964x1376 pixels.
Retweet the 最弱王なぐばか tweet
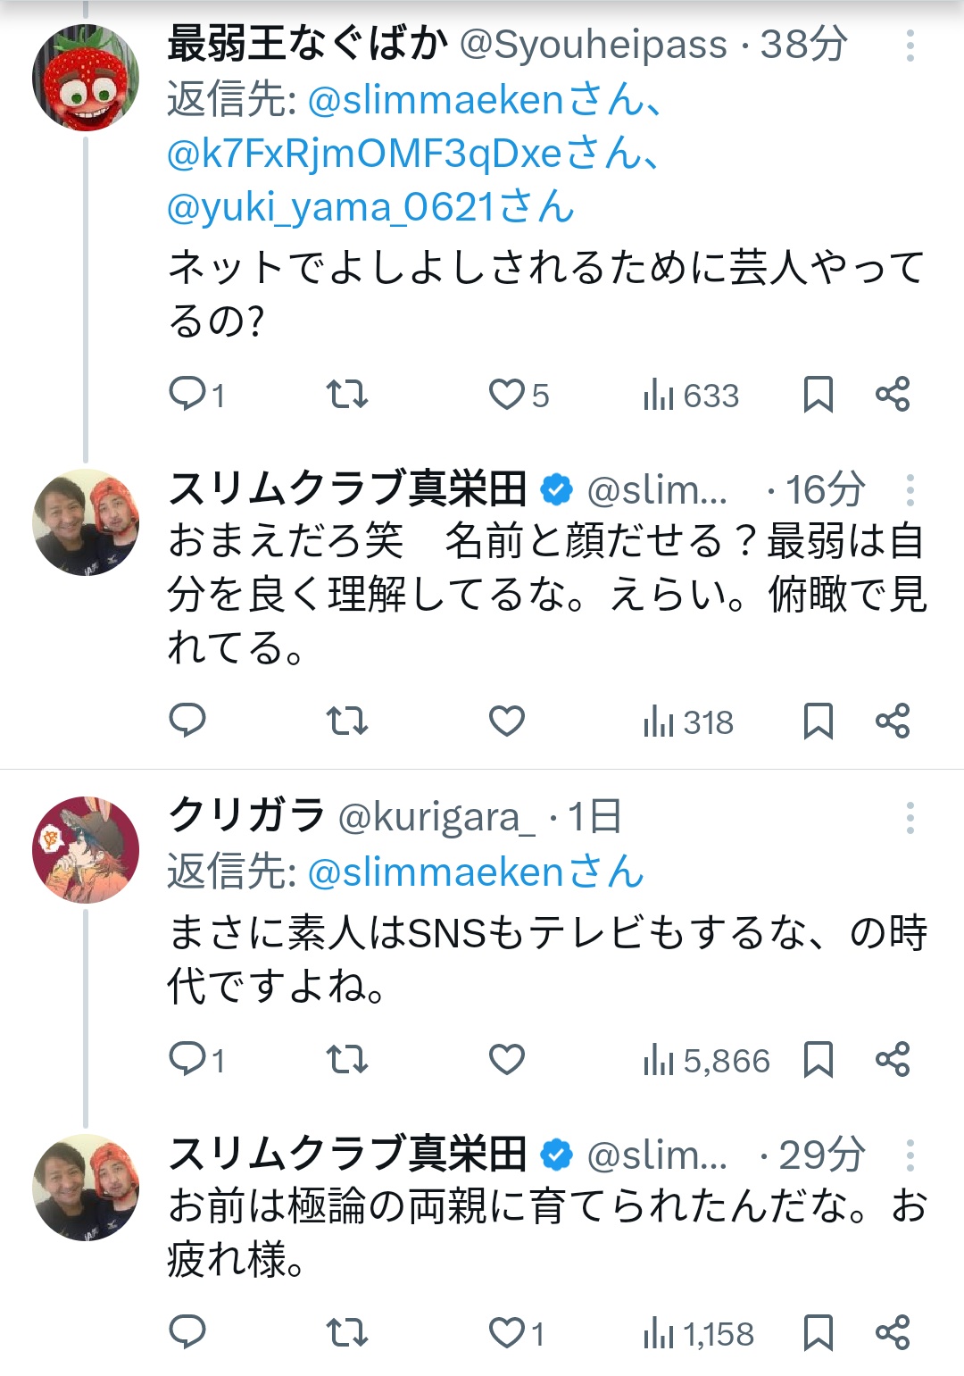[x=346, y=395]
